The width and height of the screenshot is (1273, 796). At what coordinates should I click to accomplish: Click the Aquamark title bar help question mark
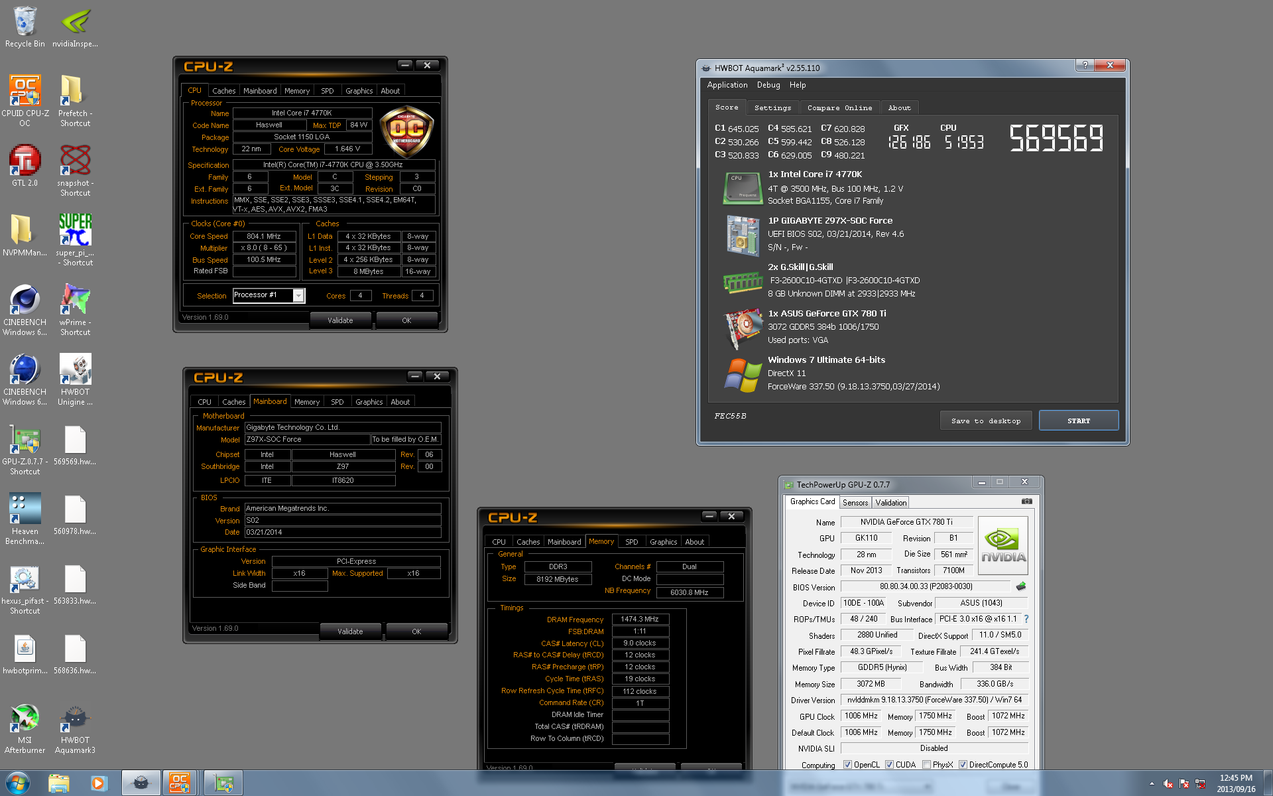(1085, 65)
